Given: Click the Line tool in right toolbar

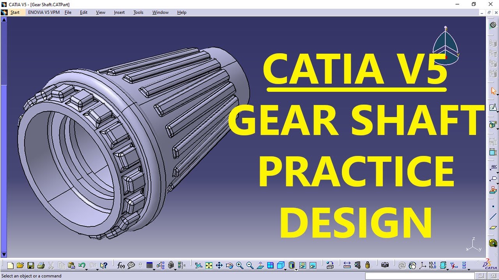Looking at the screenshot, I should coord(493,217).
